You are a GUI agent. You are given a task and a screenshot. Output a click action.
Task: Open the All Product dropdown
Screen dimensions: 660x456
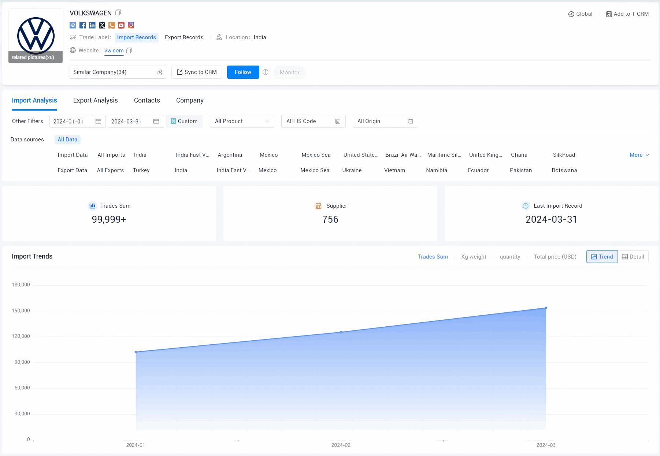[242, 121]
